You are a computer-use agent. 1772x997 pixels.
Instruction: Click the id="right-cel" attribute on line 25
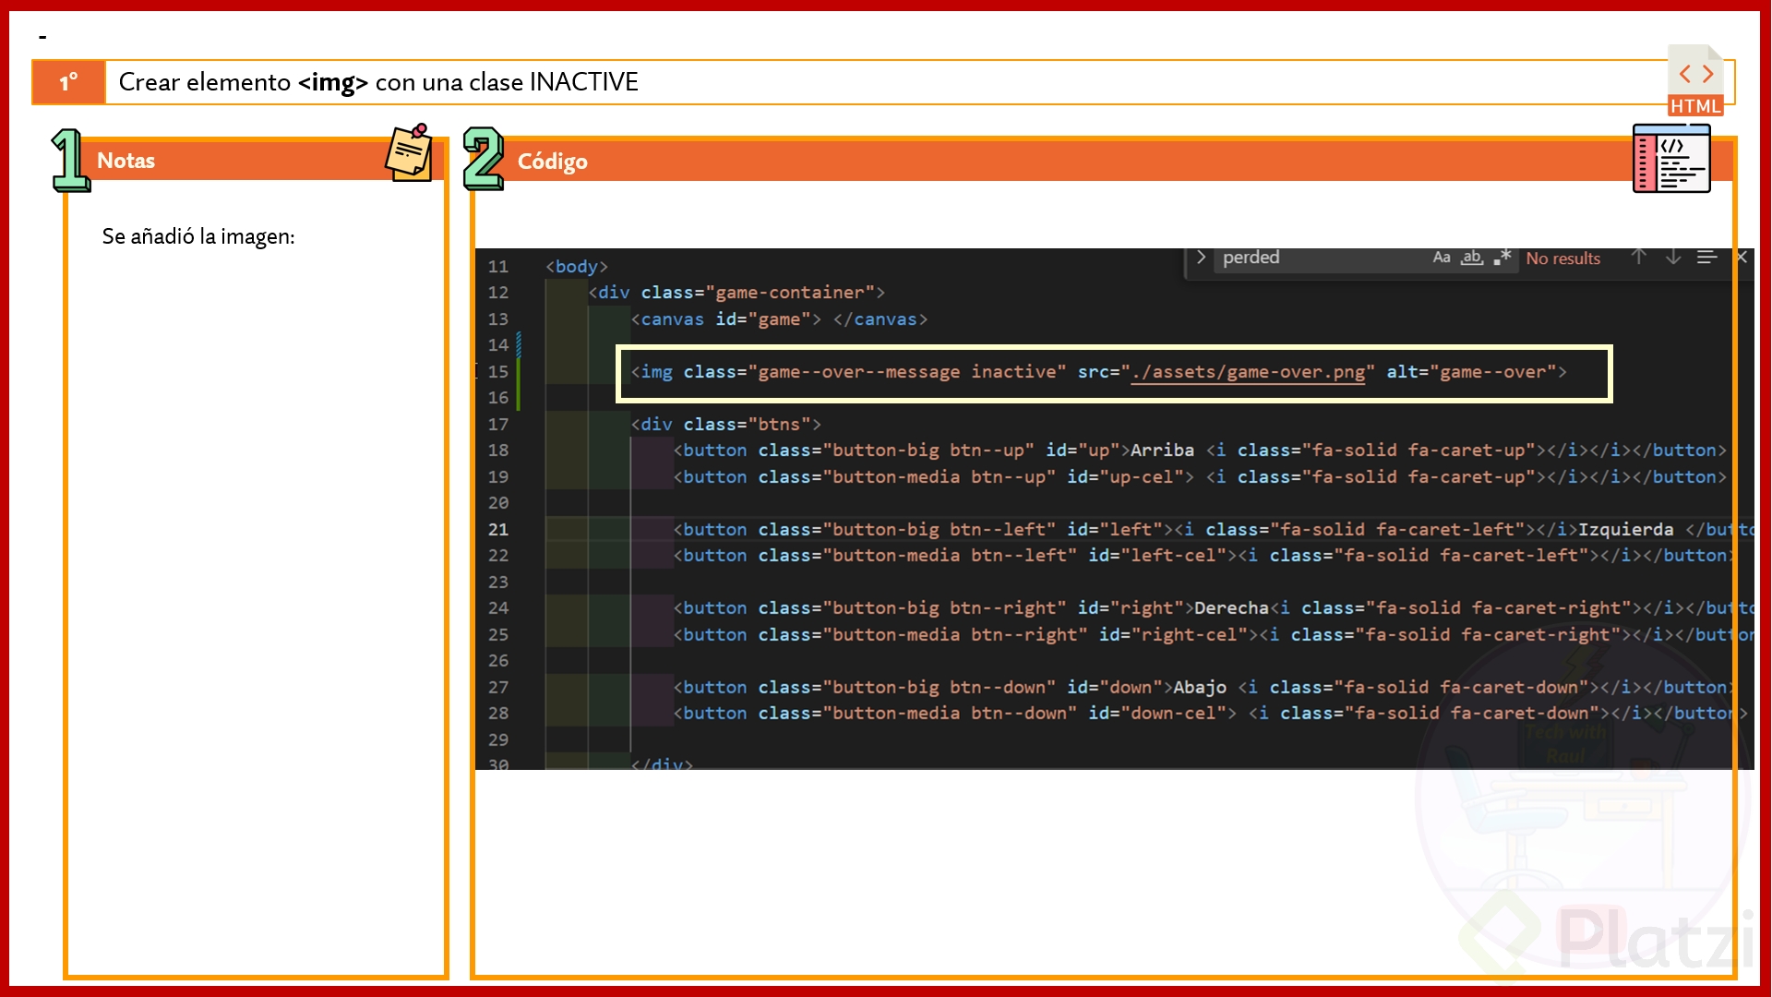pyautogui.click(x=1174, y=635)
